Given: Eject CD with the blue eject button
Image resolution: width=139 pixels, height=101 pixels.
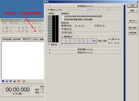Looking at the screenshot, I should pos(94,41).
